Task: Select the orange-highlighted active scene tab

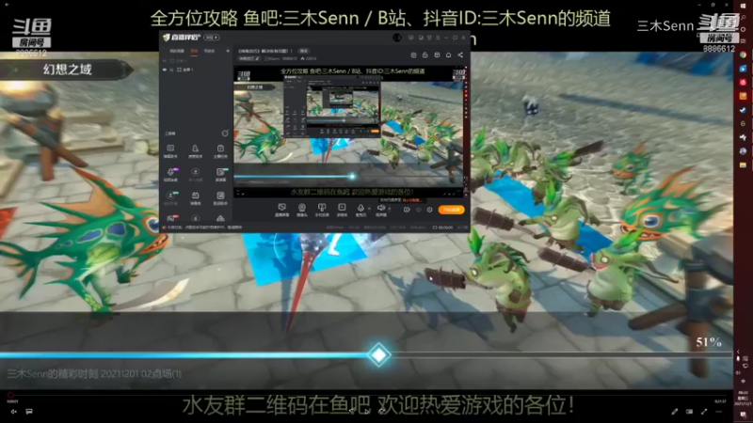Action: tap(194, 51)
